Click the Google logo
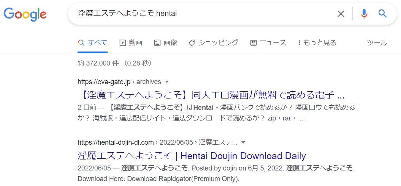The image size is (401, 186). [25, 14]
